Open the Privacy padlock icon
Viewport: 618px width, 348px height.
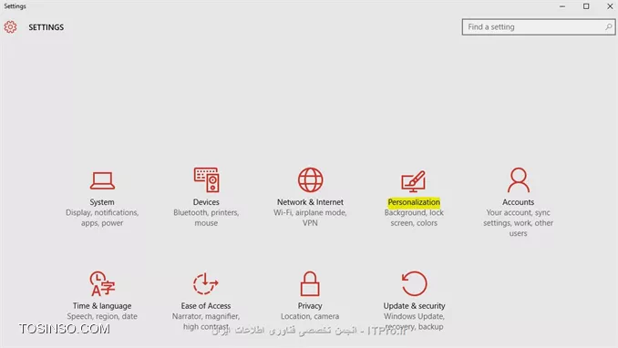point(310,283)
